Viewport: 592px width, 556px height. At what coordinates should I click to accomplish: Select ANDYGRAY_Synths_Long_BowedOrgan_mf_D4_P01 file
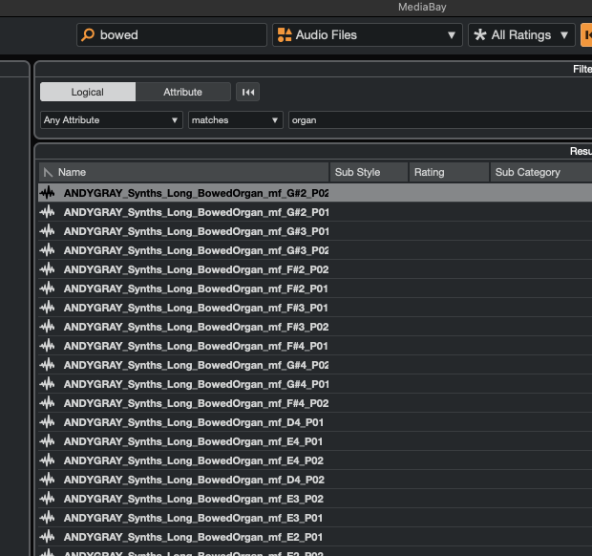pos(315,422)
